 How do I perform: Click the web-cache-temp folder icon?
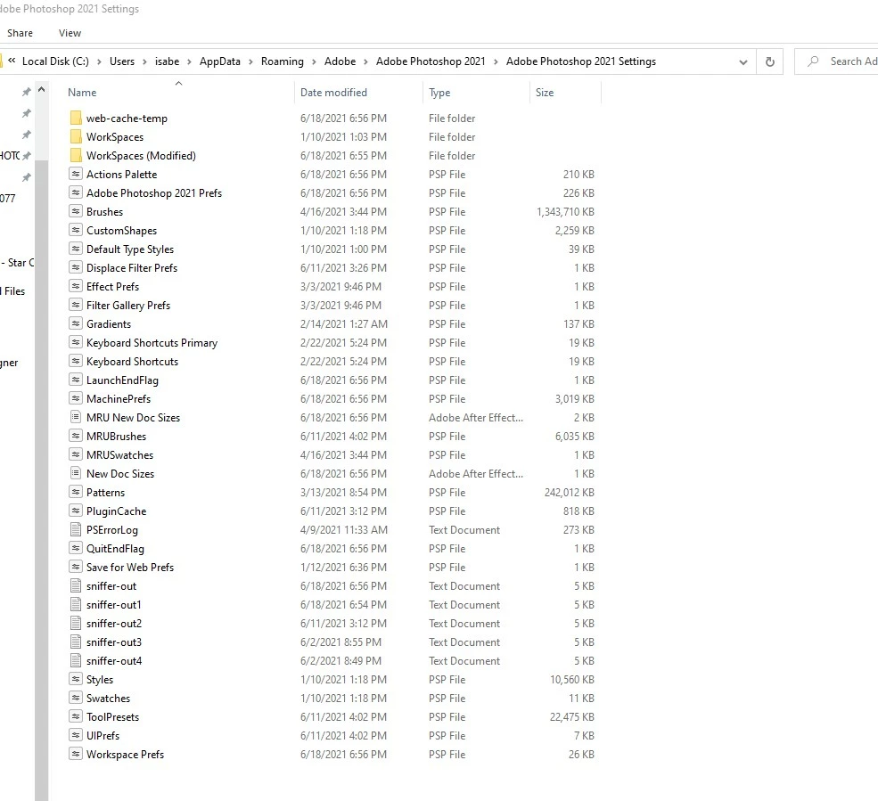[x=76, y=119]
